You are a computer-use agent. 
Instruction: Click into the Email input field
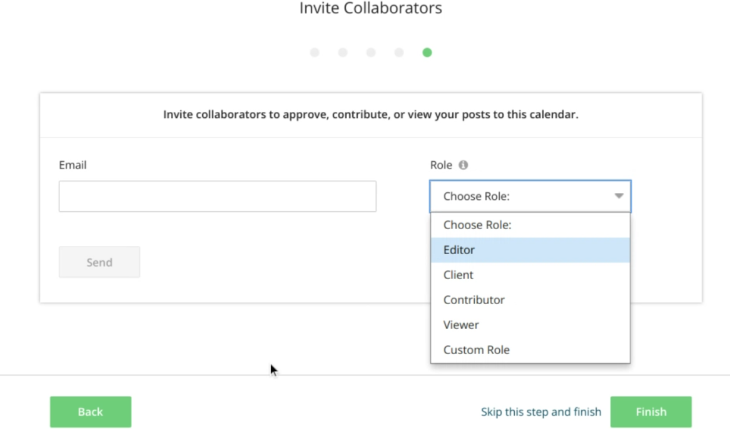point(217,196)
